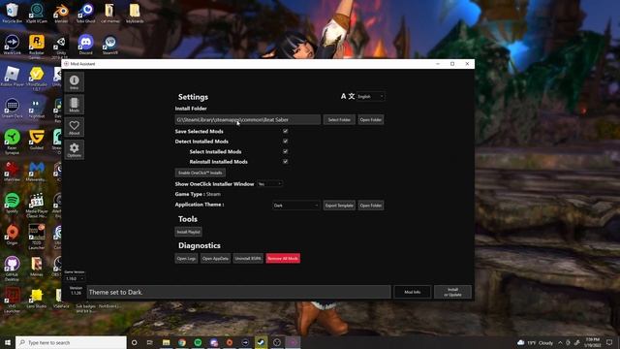Open keyboards folder on the desktop
This screenshot has height=349, width=620.
coord(135,13)
